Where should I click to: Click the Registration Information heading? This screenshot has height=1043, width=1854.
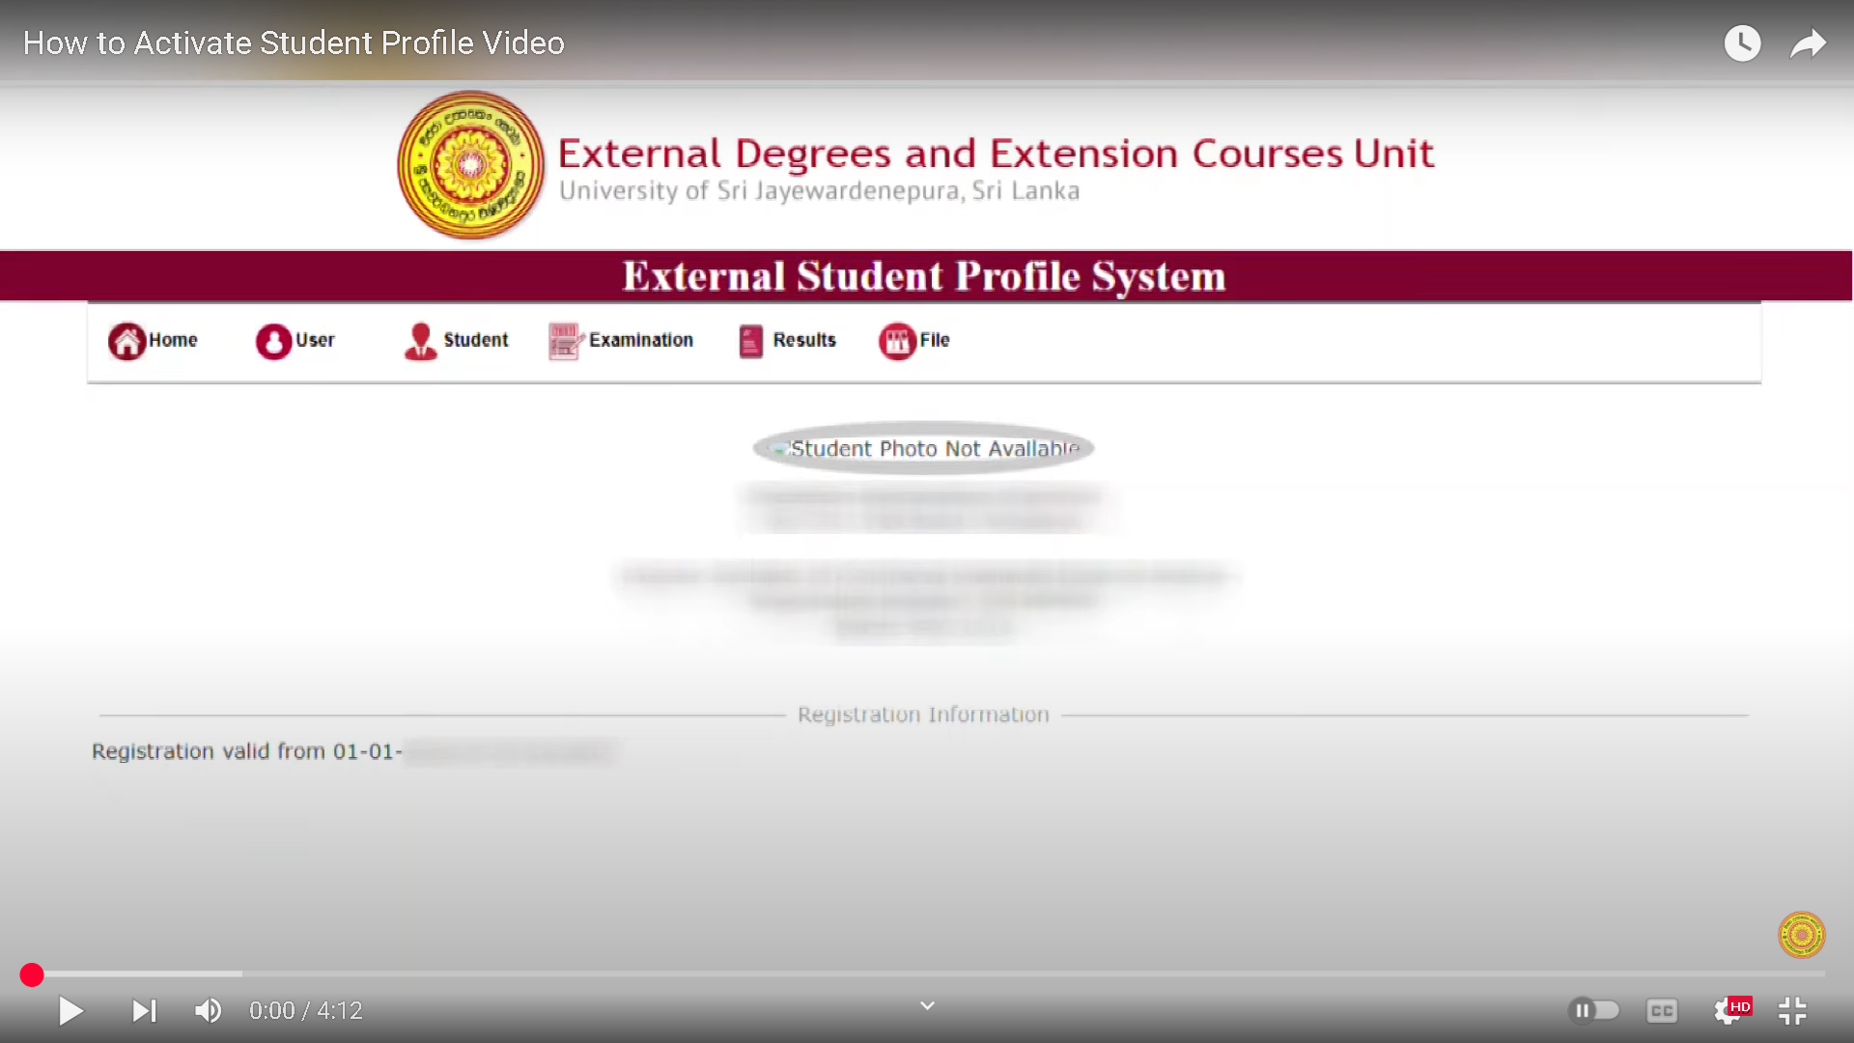coord(923,715)
